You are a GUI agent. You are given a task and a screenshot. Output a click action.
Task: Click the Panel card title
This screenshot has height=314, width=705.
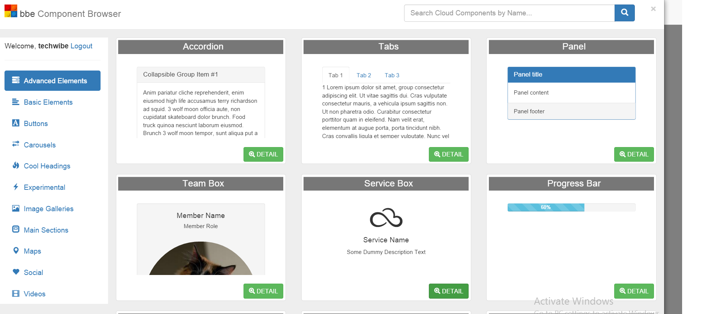(574, 47)
